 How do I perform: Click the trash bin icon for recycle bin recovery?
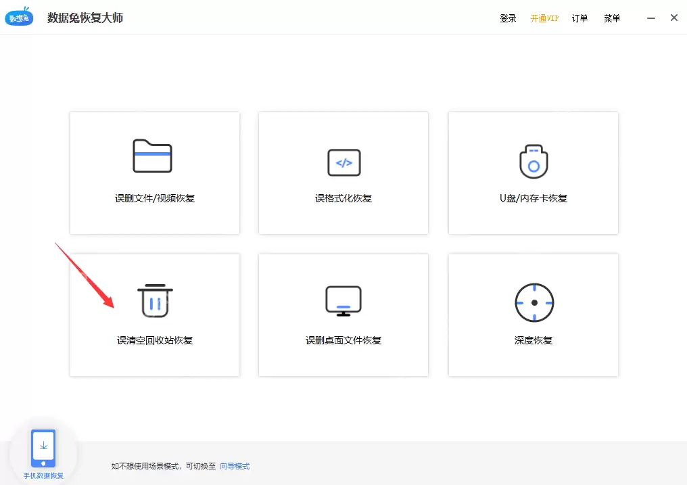click(x=154, y=301)
